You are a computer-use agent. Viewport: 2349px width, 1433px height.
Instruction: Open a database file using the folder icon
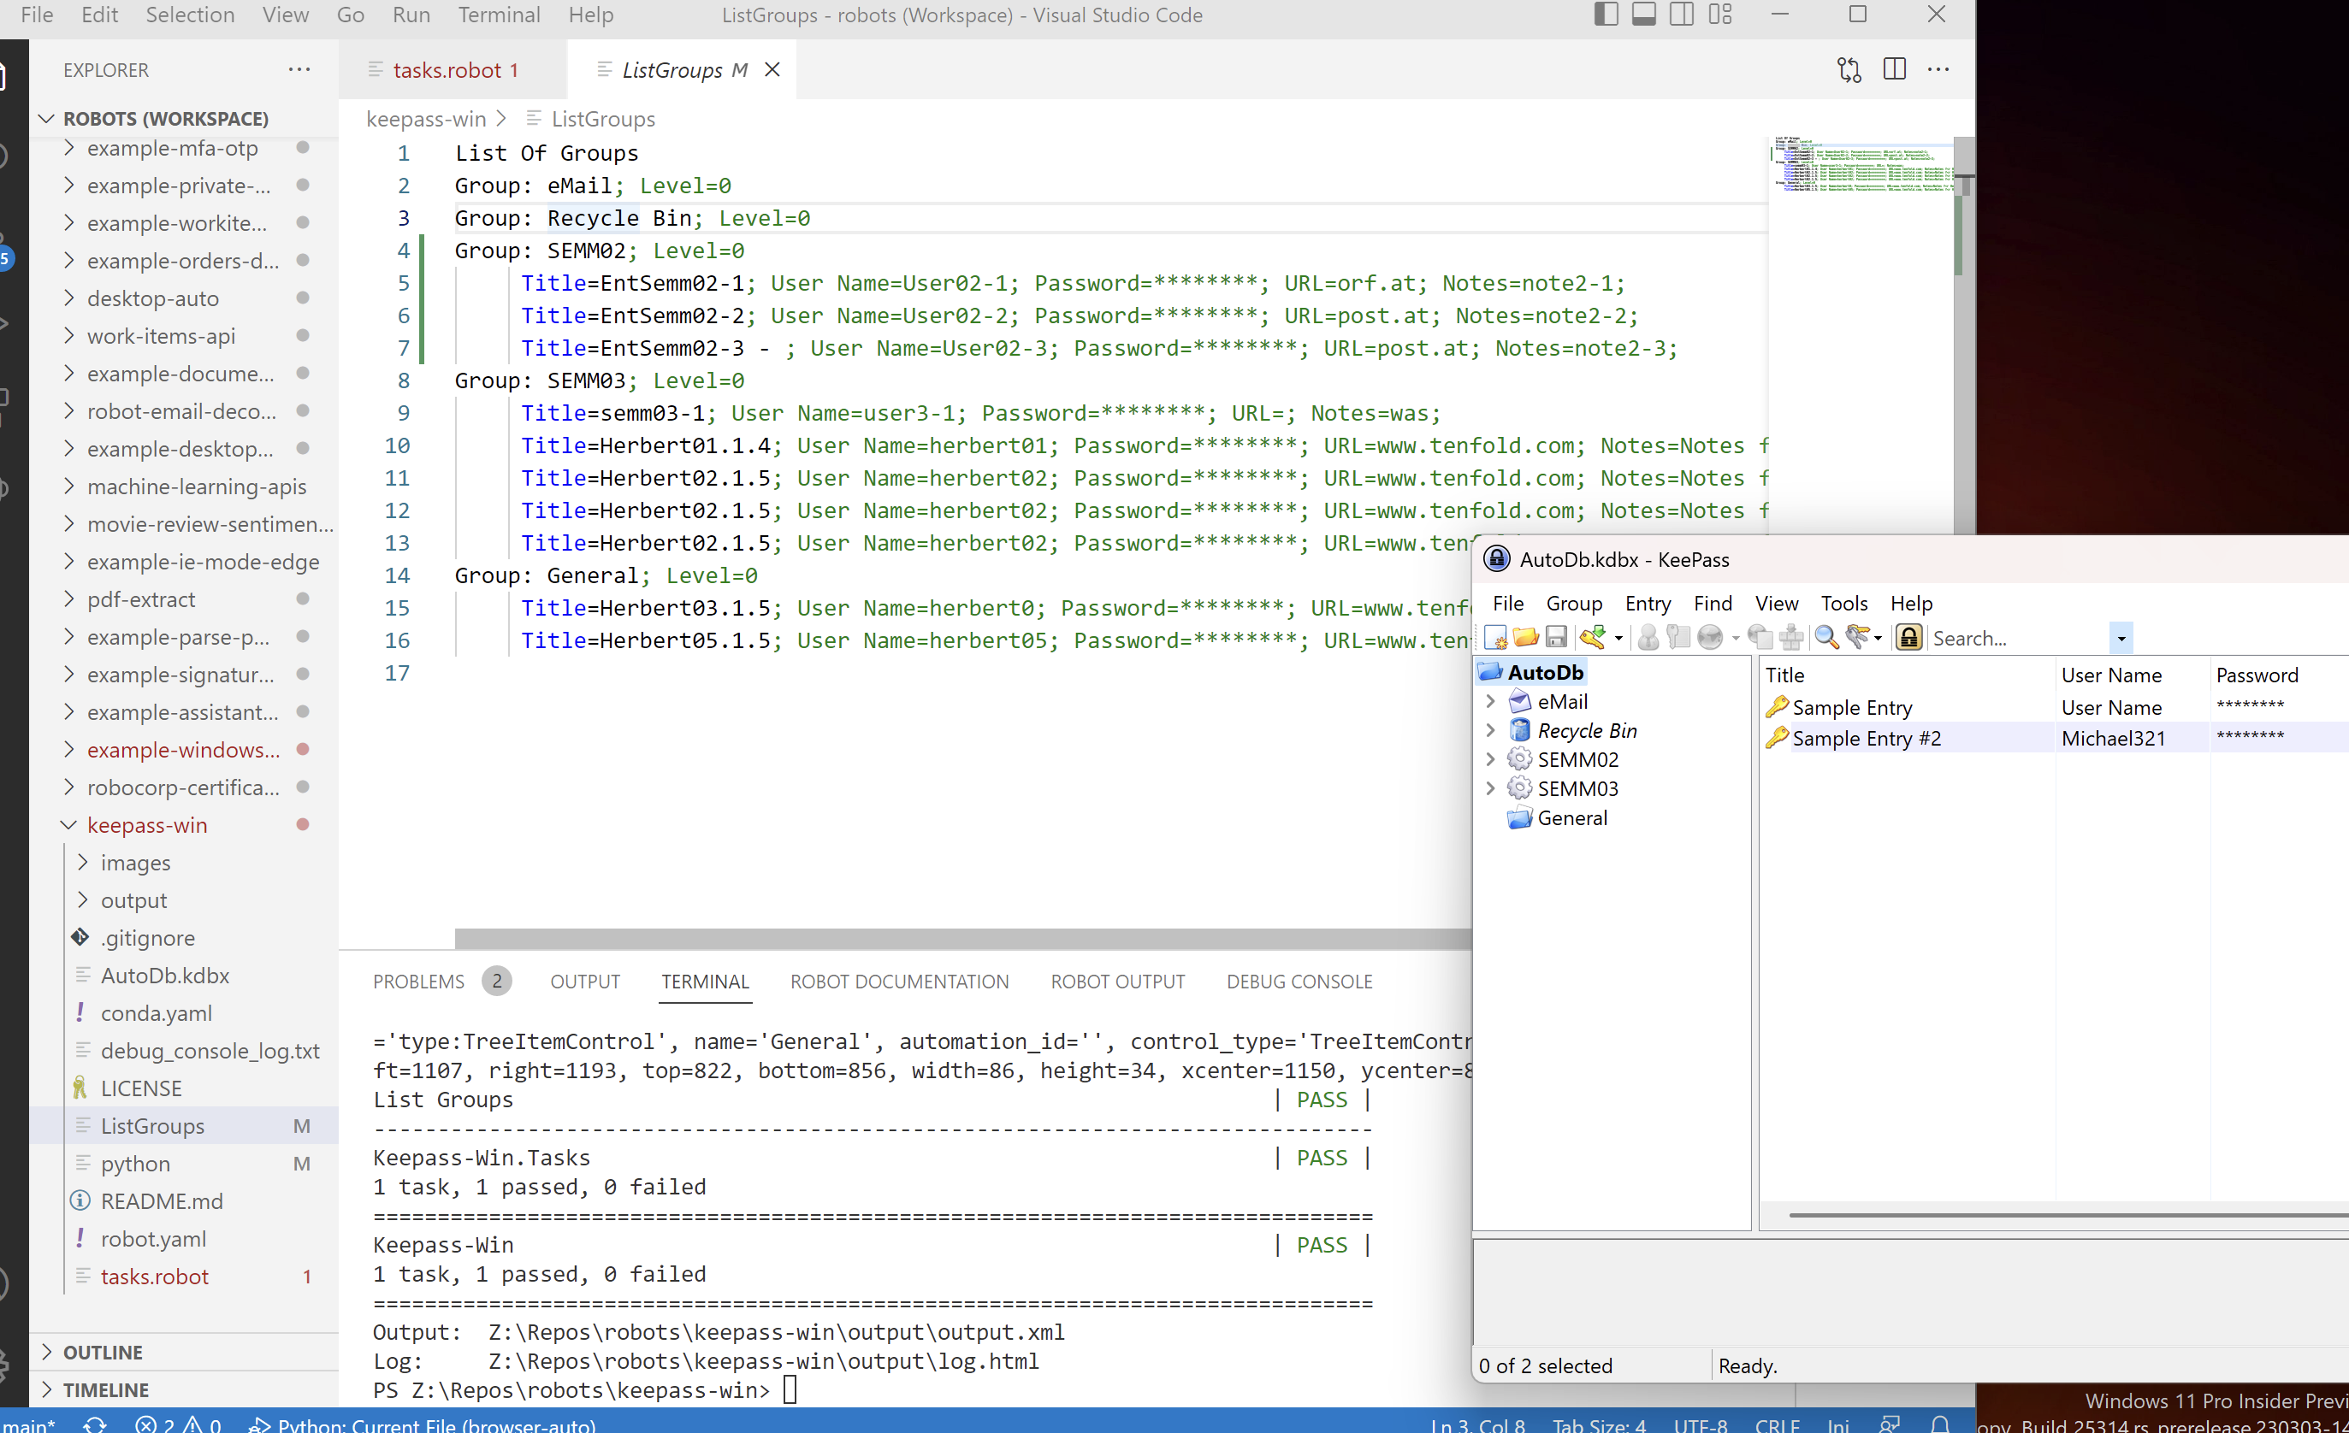(1525, 638)
